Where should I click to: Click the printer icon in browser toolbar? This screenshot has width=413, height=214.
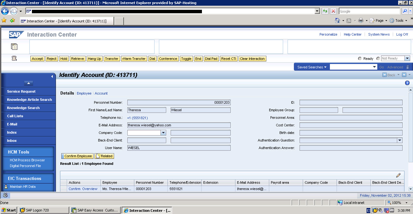[x=361, y=20]
